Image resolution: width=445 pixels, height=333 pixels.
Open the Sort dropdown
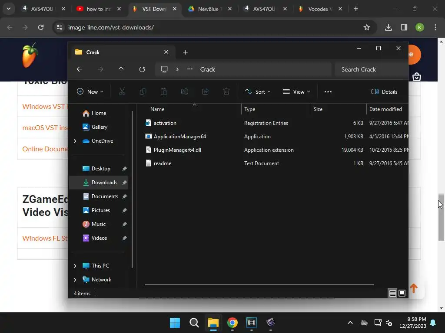click(258, 92)
